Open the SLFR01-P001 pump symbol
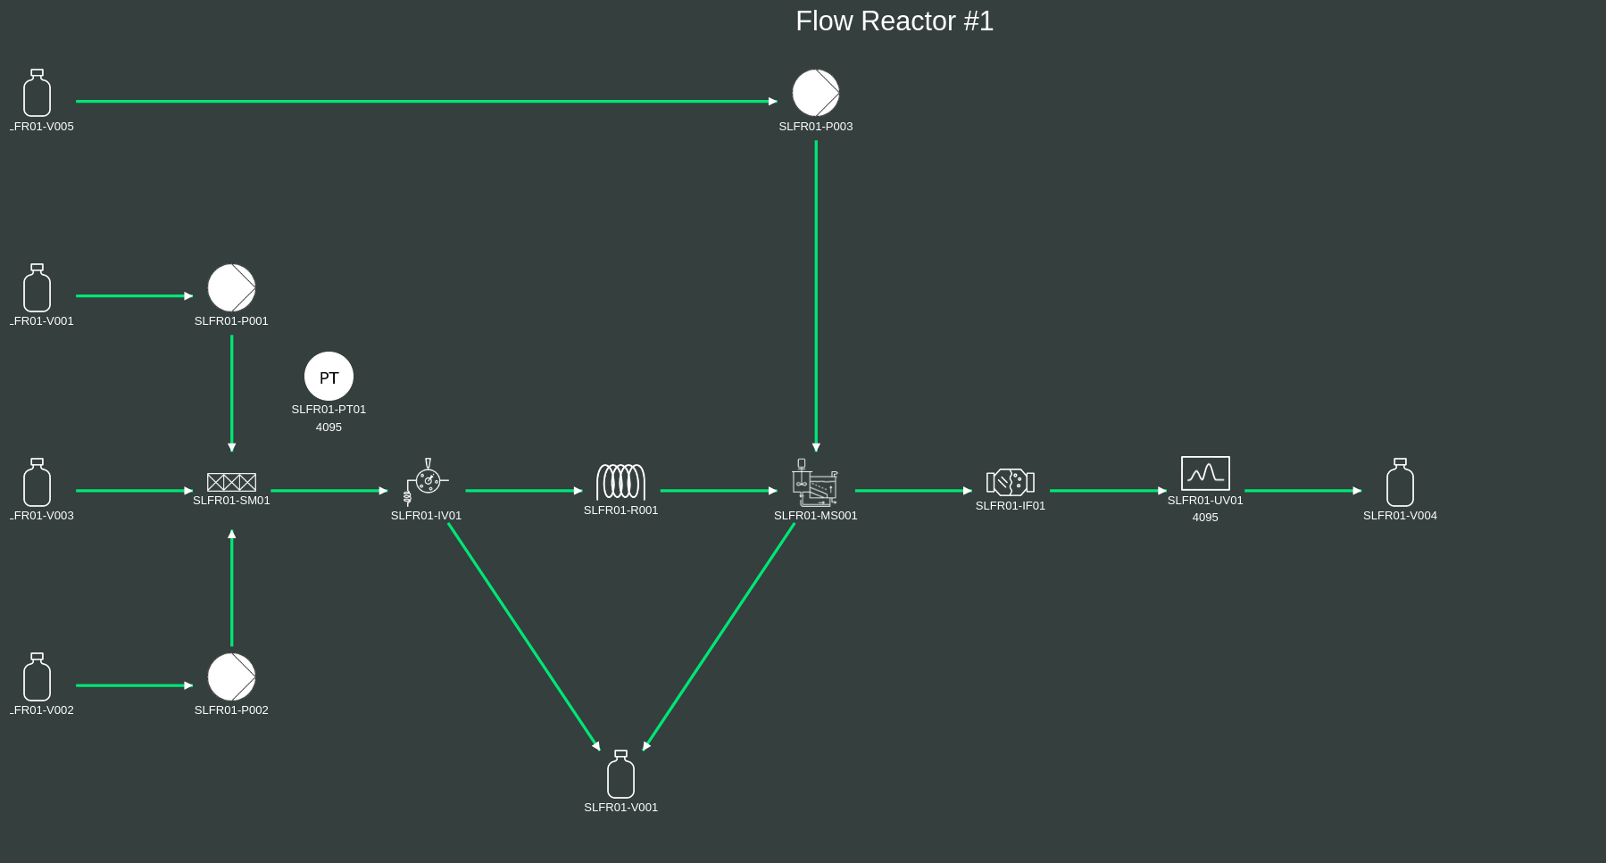The image size is (1606, 863). (231, 287)
